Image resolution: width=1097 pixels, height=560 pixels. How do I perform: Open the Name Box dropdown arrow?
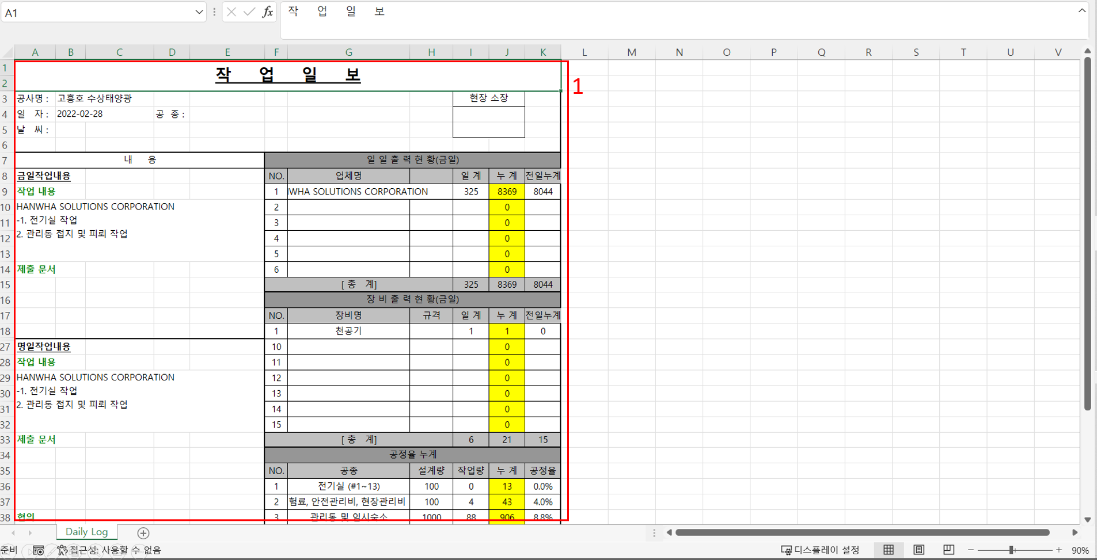(199, 12)
